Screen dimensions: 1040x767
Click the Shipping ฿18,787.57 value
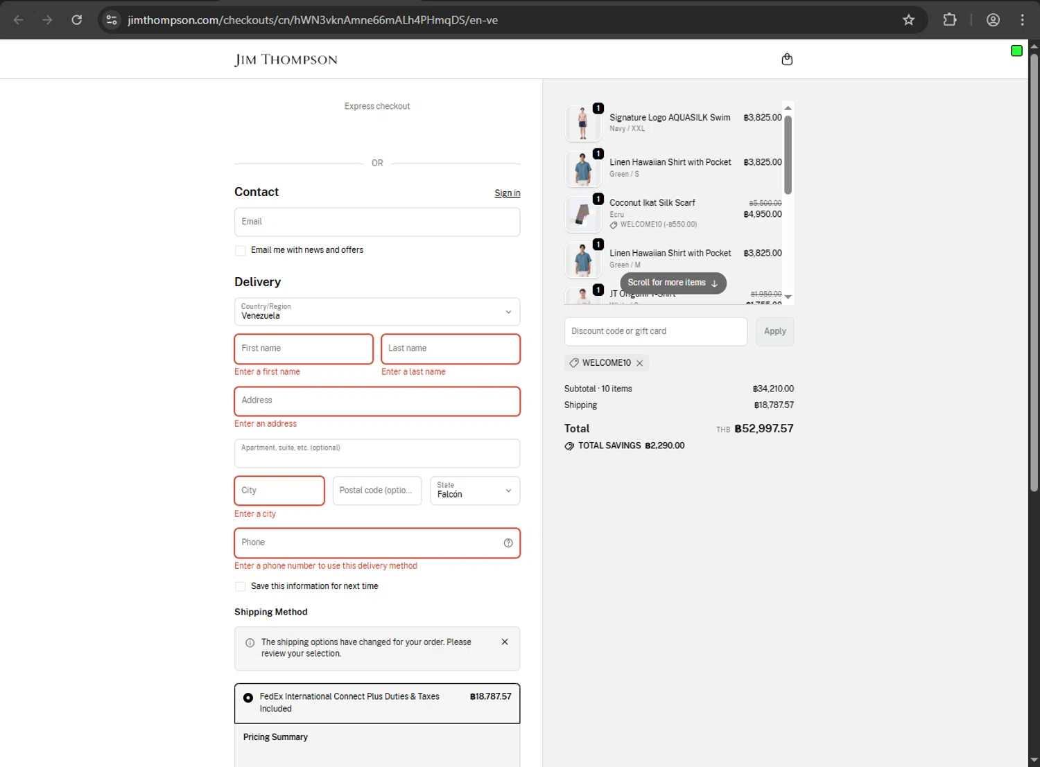pos(774,405)
